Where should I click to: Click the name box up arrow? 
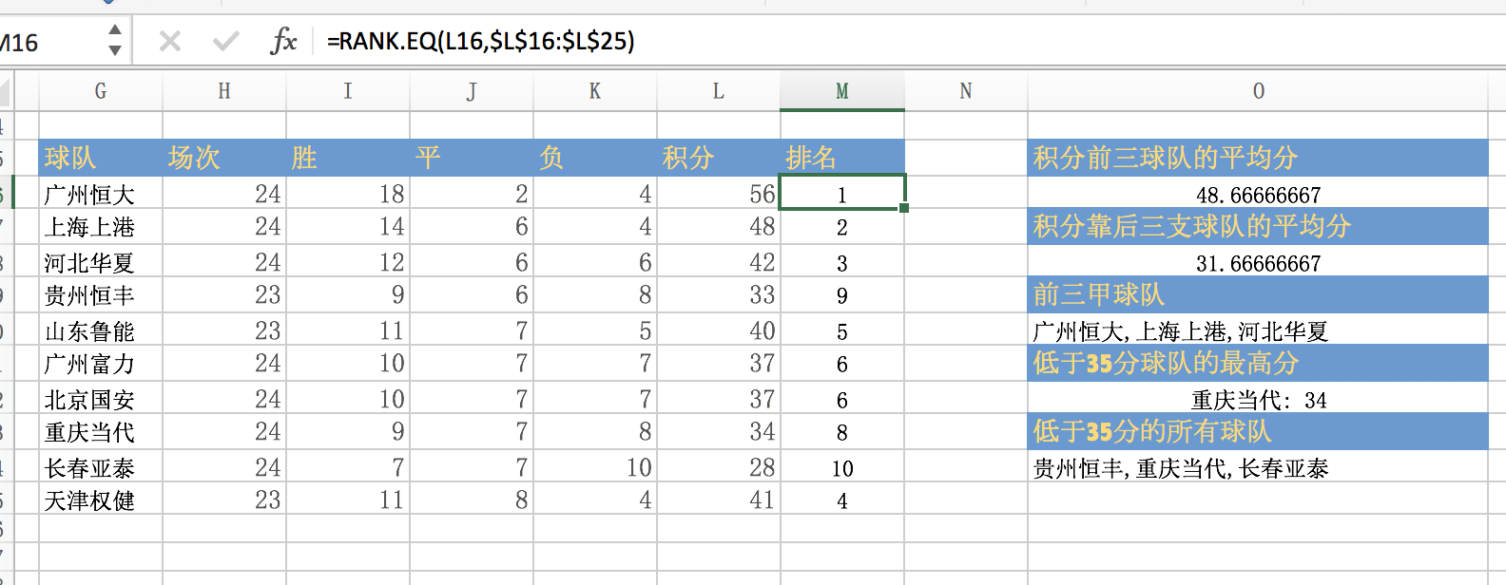pyautogui.click(x=115, y=30)
